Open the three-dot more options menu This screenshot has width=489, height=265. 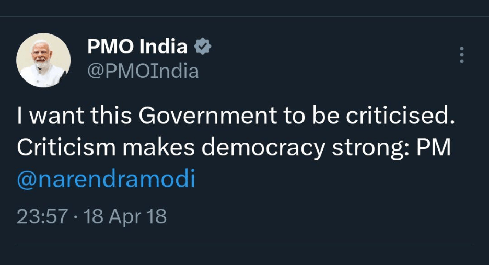coord(461,55)
